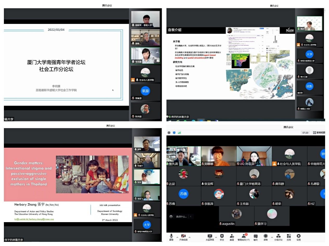329x246 pixels.
Task: Switch layout via 宫格视图 button
Action: [x=319, y=133]
